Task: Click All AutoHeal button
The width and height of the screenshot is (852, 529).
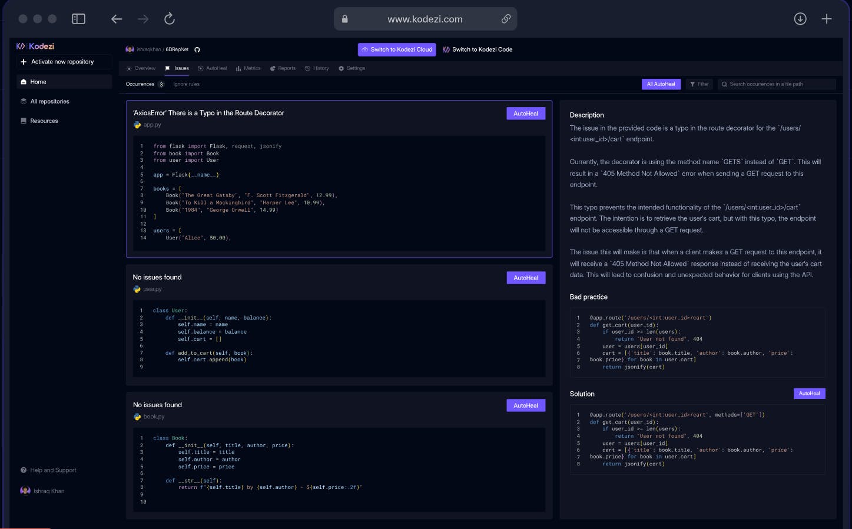Action: coord(661,84)
